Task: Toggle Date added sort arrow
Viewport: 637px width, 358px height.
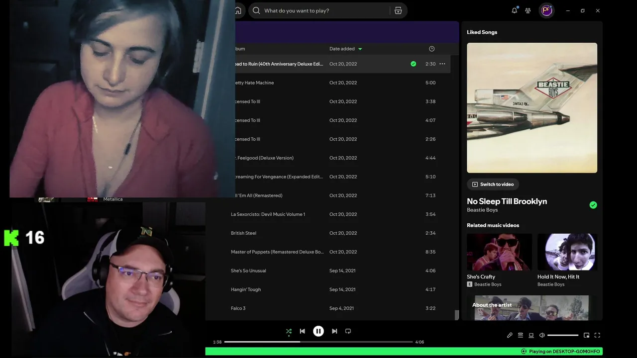Action: (x=360, y=49)
